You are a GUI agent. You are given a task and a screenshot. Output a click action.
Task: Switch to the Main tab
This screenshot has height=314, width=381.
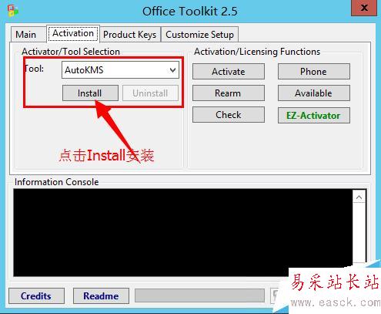25,34
